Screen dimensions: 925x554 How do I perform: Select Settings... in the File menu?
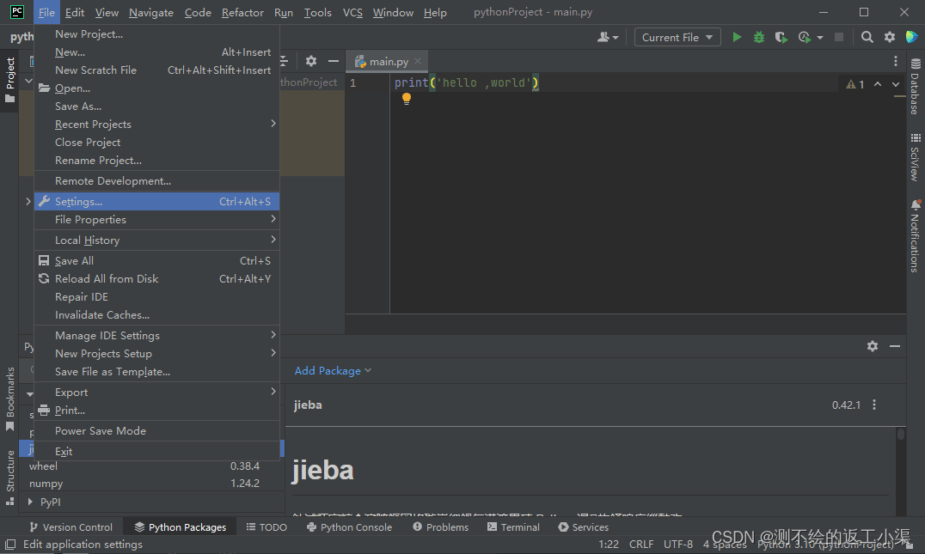coord(157,202)
